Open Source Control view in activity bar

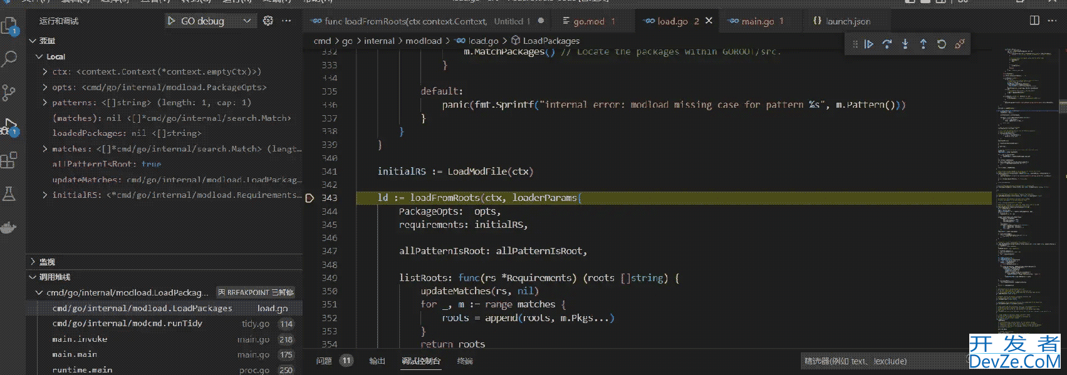coord(9,93)
